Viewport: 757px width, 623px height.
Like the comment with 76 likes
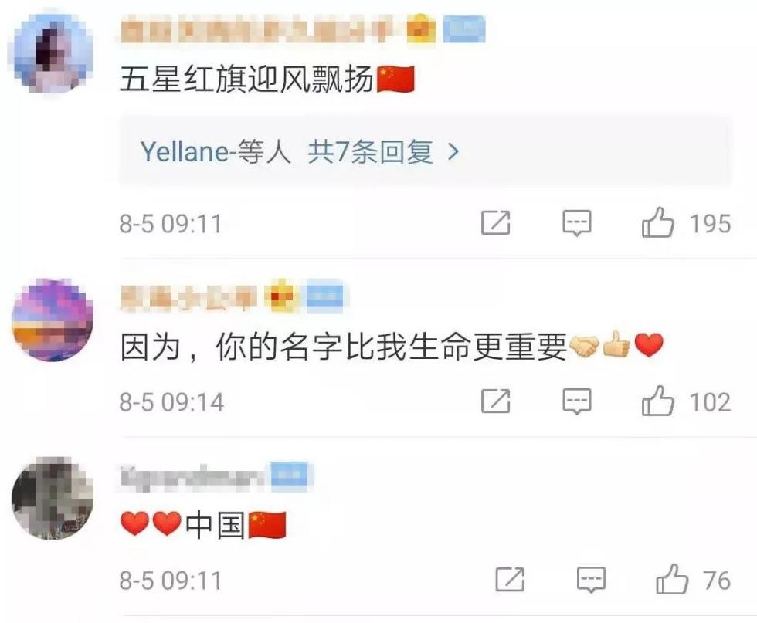(672, 580)
